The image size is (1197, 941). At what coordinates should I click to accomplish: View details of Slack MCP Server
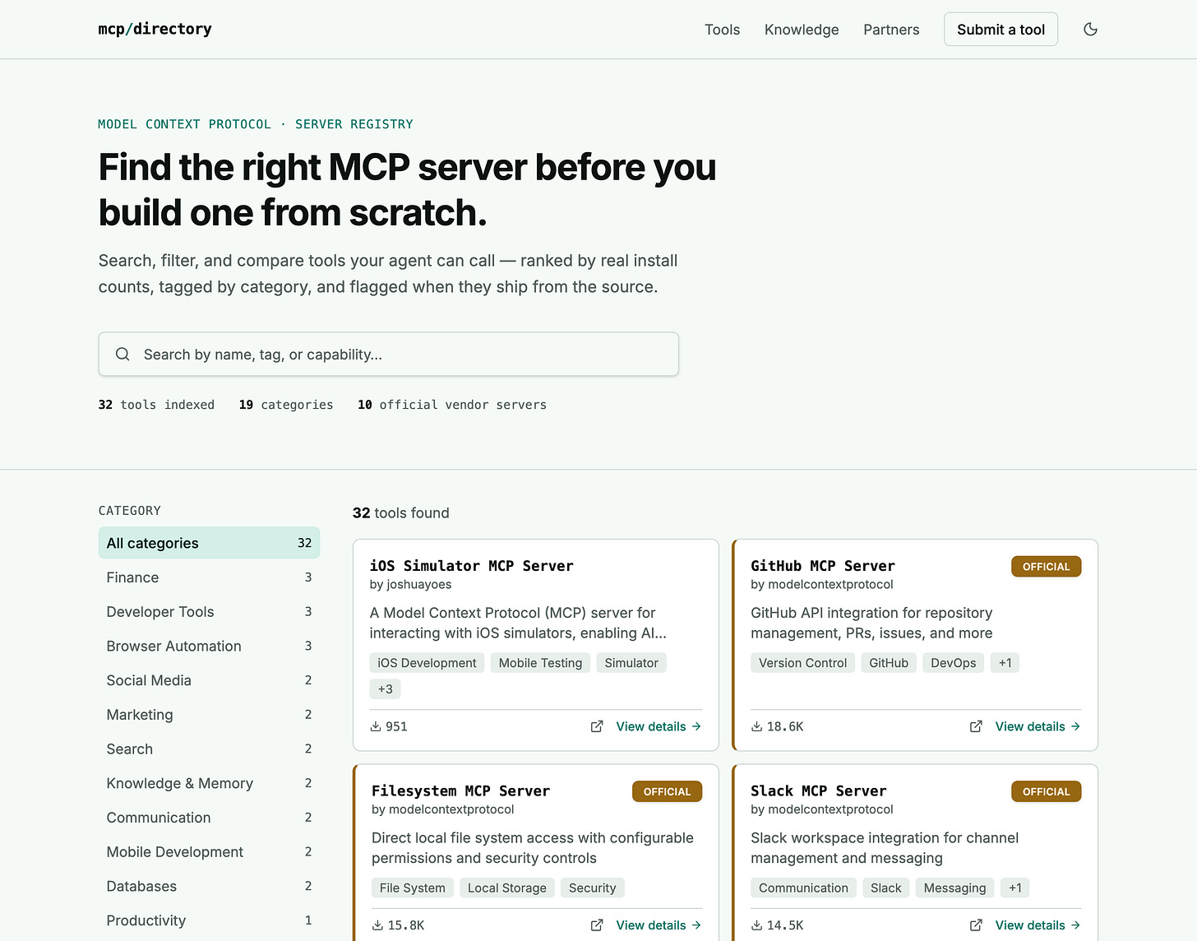[x=1038, y=925]
